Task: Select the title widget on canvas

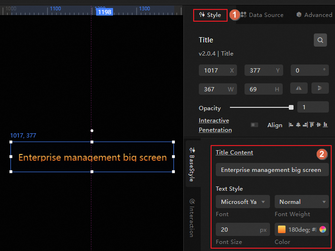Action: 92,157
